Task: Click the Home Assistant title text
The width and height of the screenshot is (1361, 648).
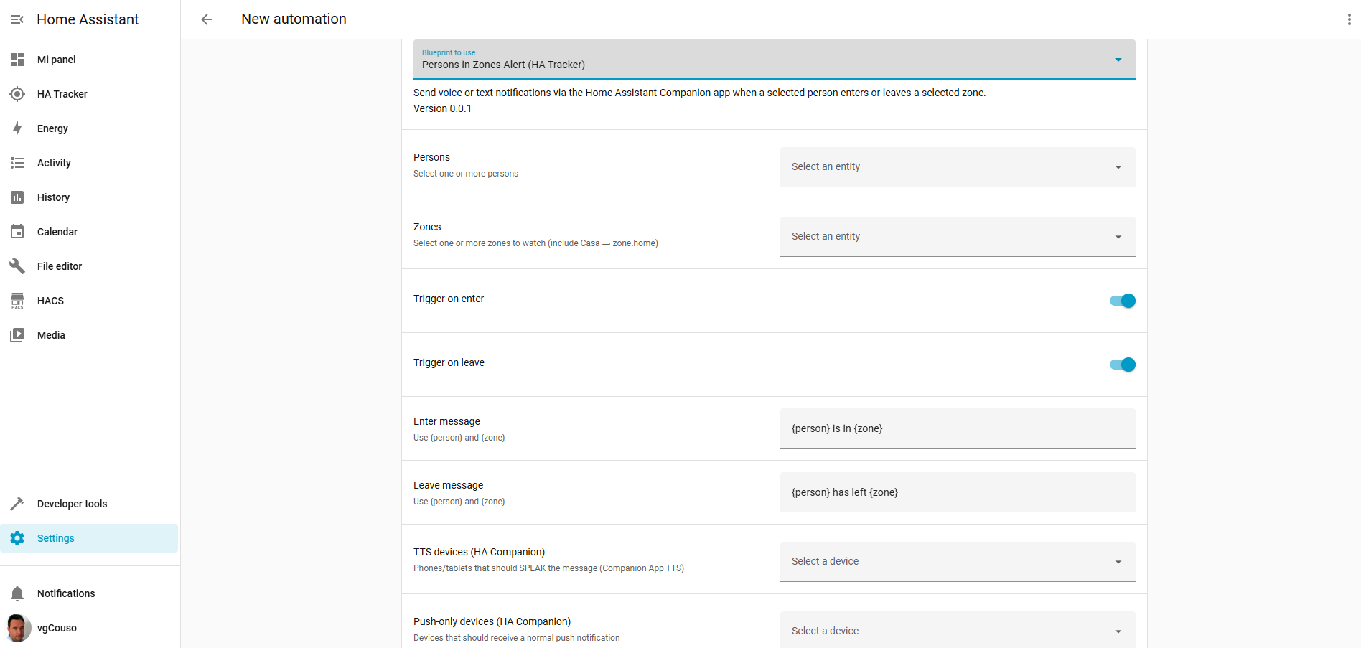Action: click(x=88, y=19)
